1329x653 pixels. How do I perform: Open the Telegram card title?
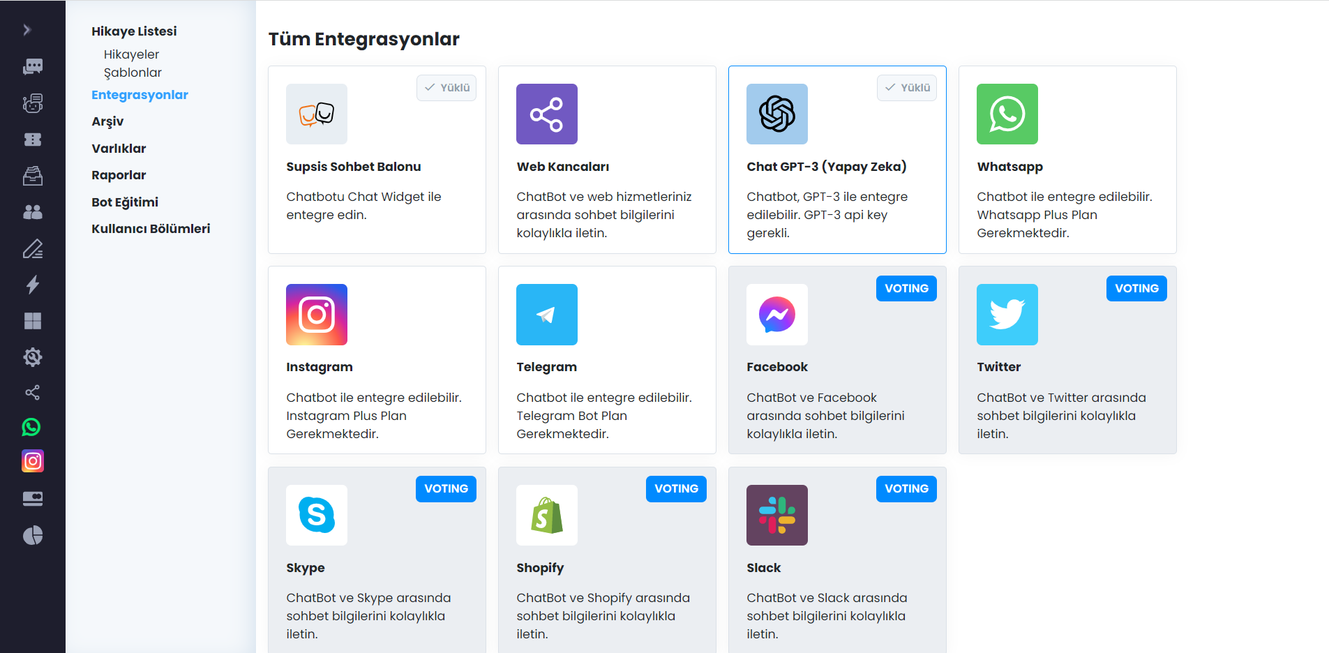[x=547, y=367]
